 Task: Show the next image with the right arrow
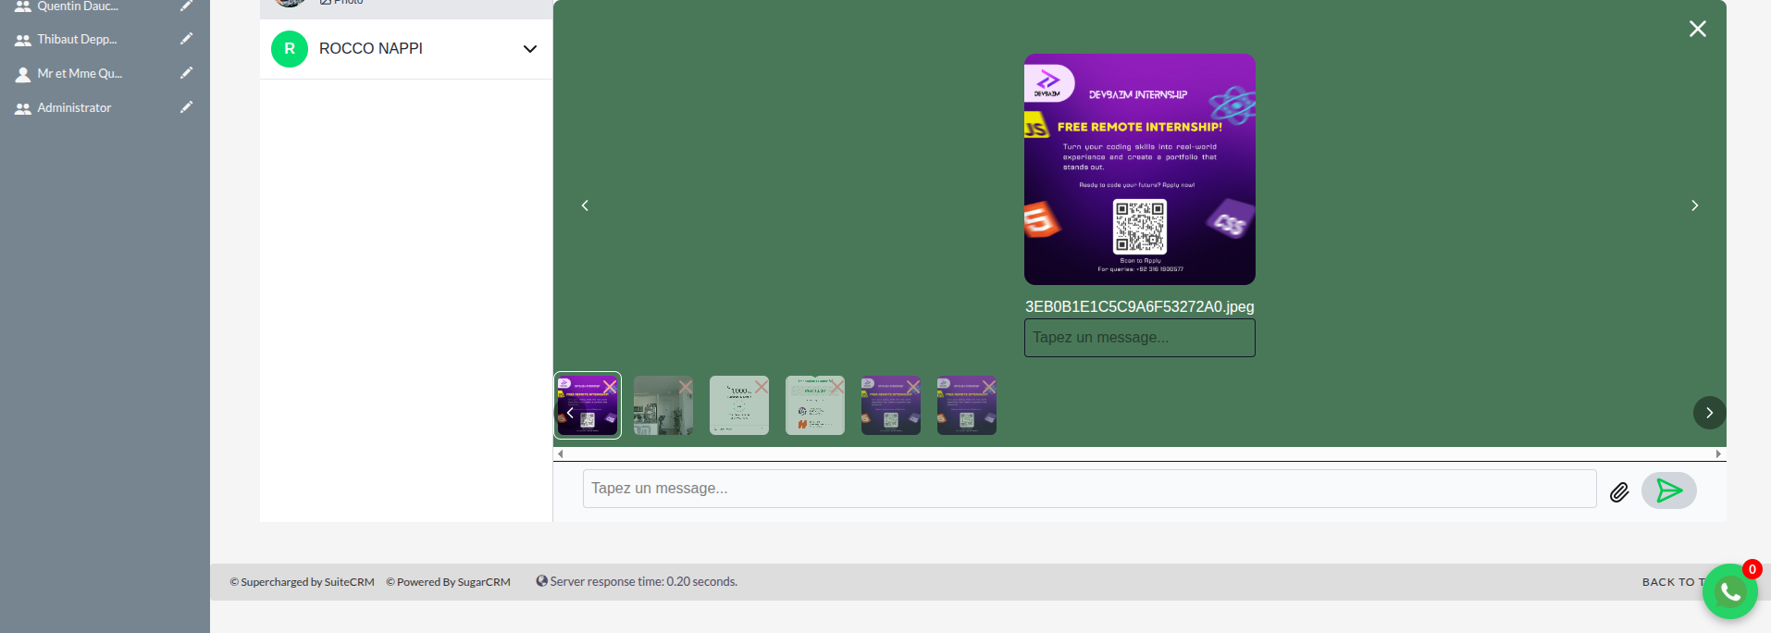(x=1695, y=205)
